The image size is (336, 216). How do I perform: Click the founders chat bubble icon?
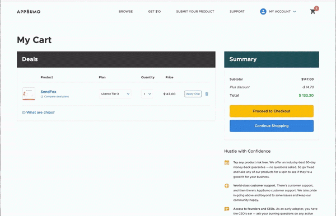(x=227, y=209)
